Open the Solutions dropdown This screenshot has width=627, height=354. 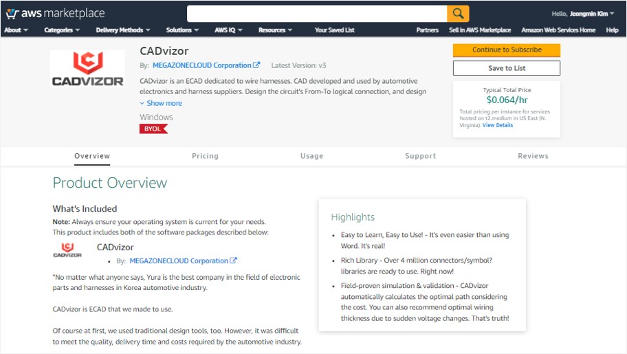(x=182, y=30)
